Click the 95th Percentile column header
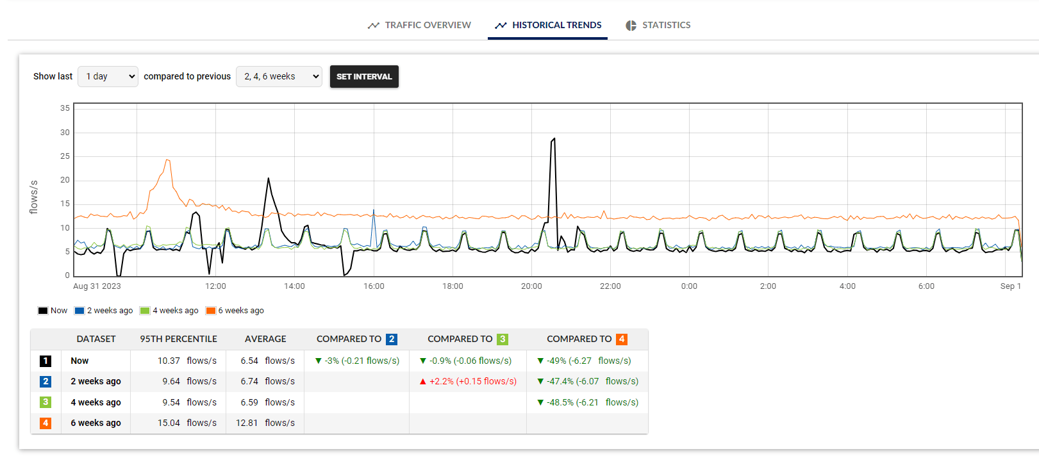1039x458 pixels. pyautogui.click(x=178, y=339)
